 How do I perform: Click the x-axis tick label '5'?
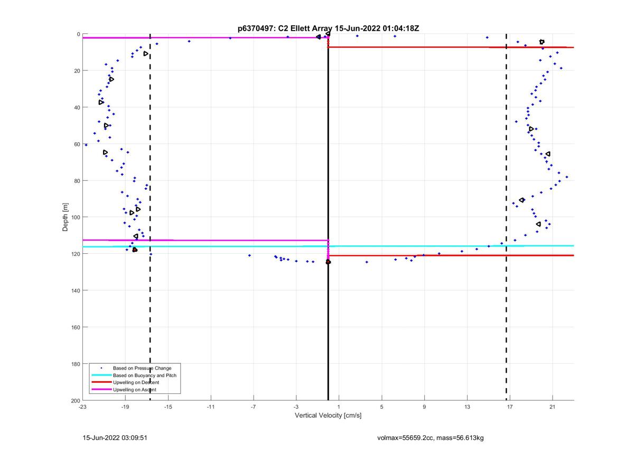point(381,407)
